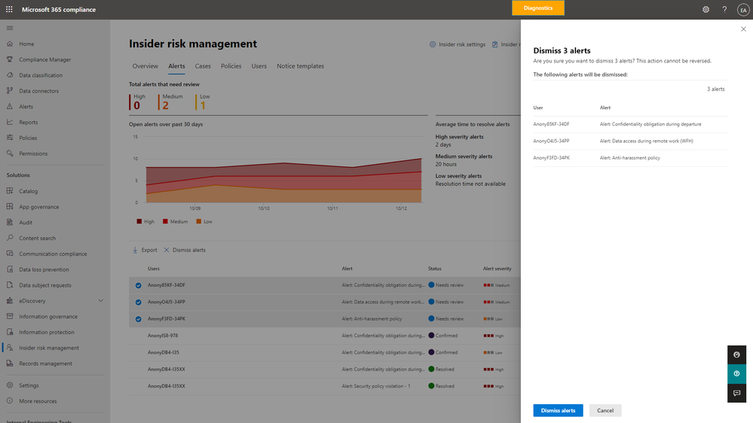Click the settings gear in header

pyautogui.click(x=706, y=9)
